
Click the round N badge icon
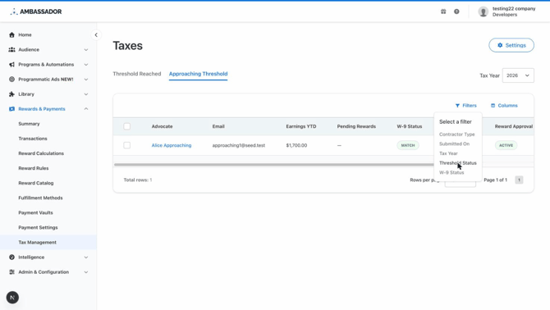coord(12,298)
